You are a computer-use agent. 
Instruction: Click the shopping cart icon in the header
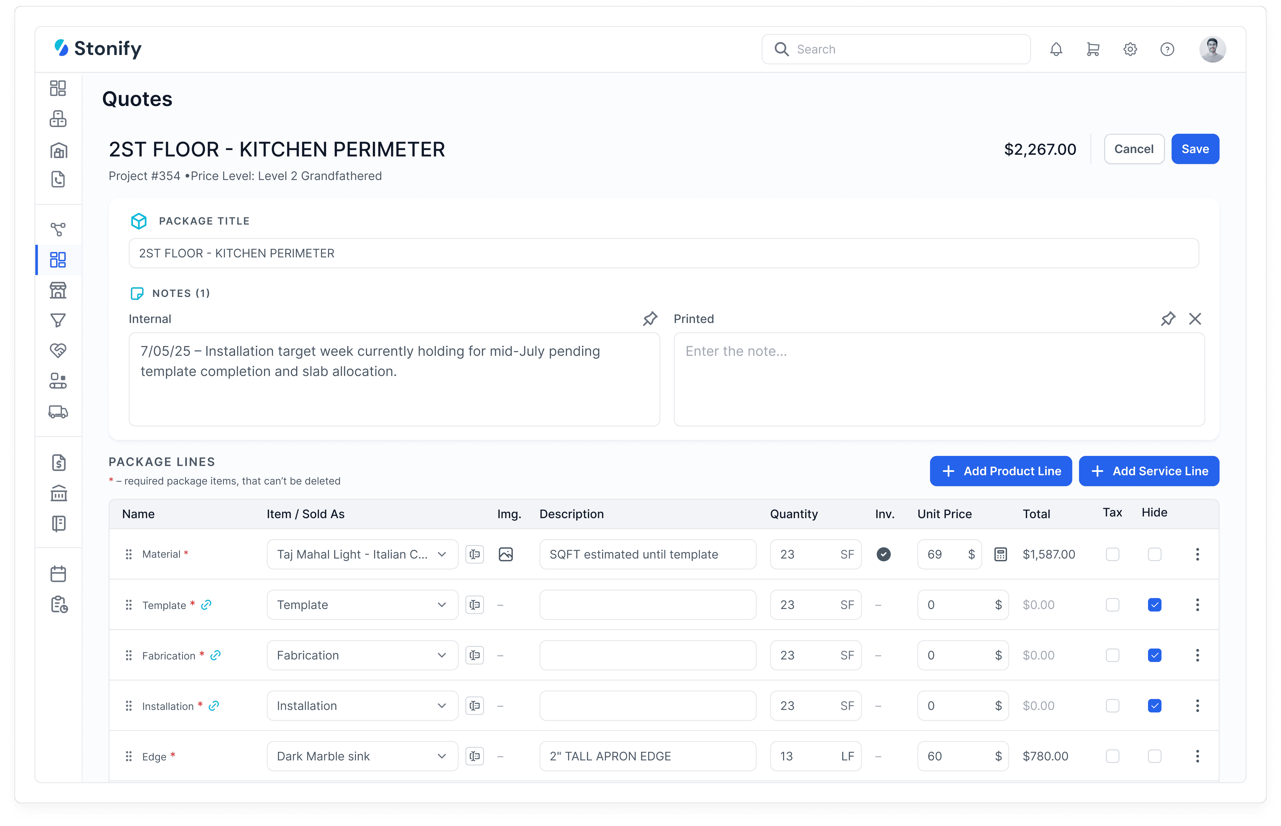point(1092,49)
